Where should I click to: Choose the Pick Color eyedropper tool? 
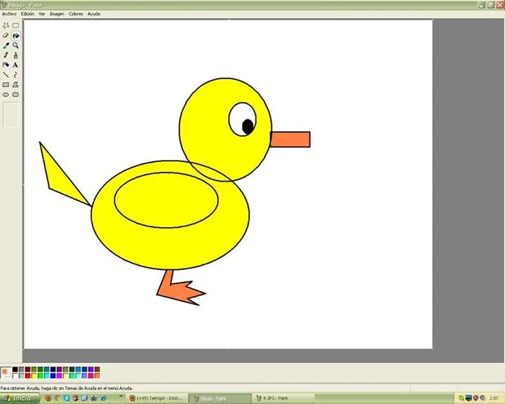(x=6, y=46)
